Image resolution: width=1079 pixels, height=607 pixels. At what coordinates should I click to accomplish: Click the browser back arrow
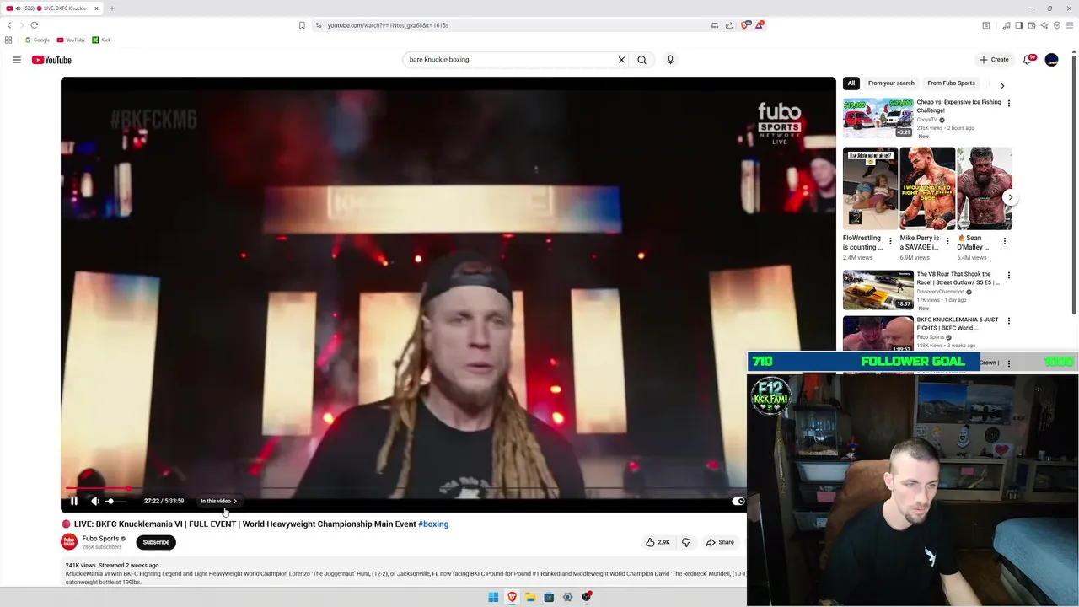click(9, 25)
